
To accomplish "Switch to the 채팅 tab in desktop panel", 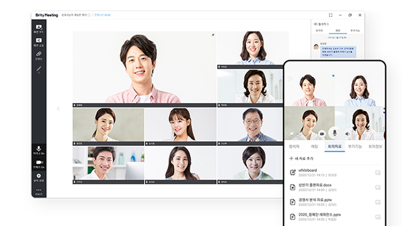I will (337, 31).
